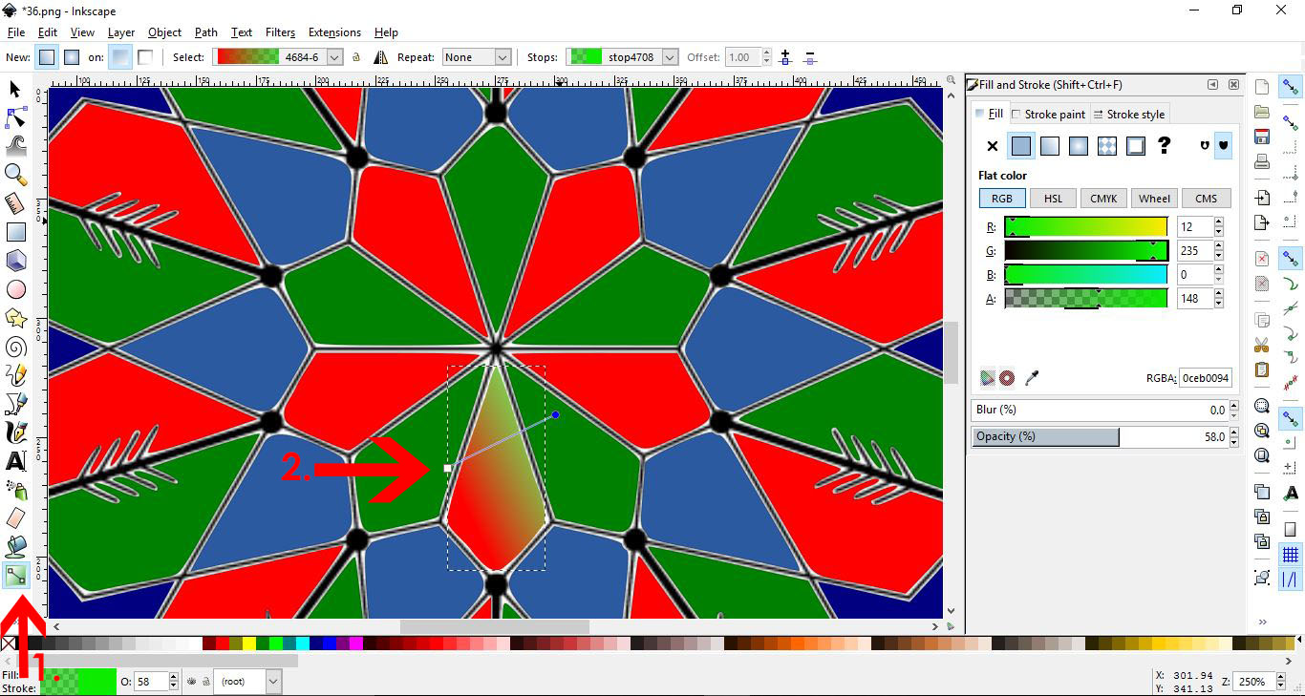The image size is (1305, 696).
Task: Select the Measure ruler tool
Action: point(15,203)
